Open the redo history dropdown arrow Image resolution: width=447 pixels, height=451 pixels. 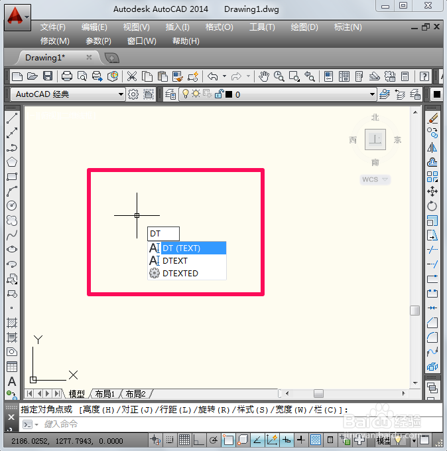coord(248,76)
